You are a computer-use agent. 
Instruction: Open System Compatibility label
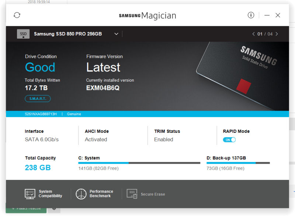click(50, 194)
